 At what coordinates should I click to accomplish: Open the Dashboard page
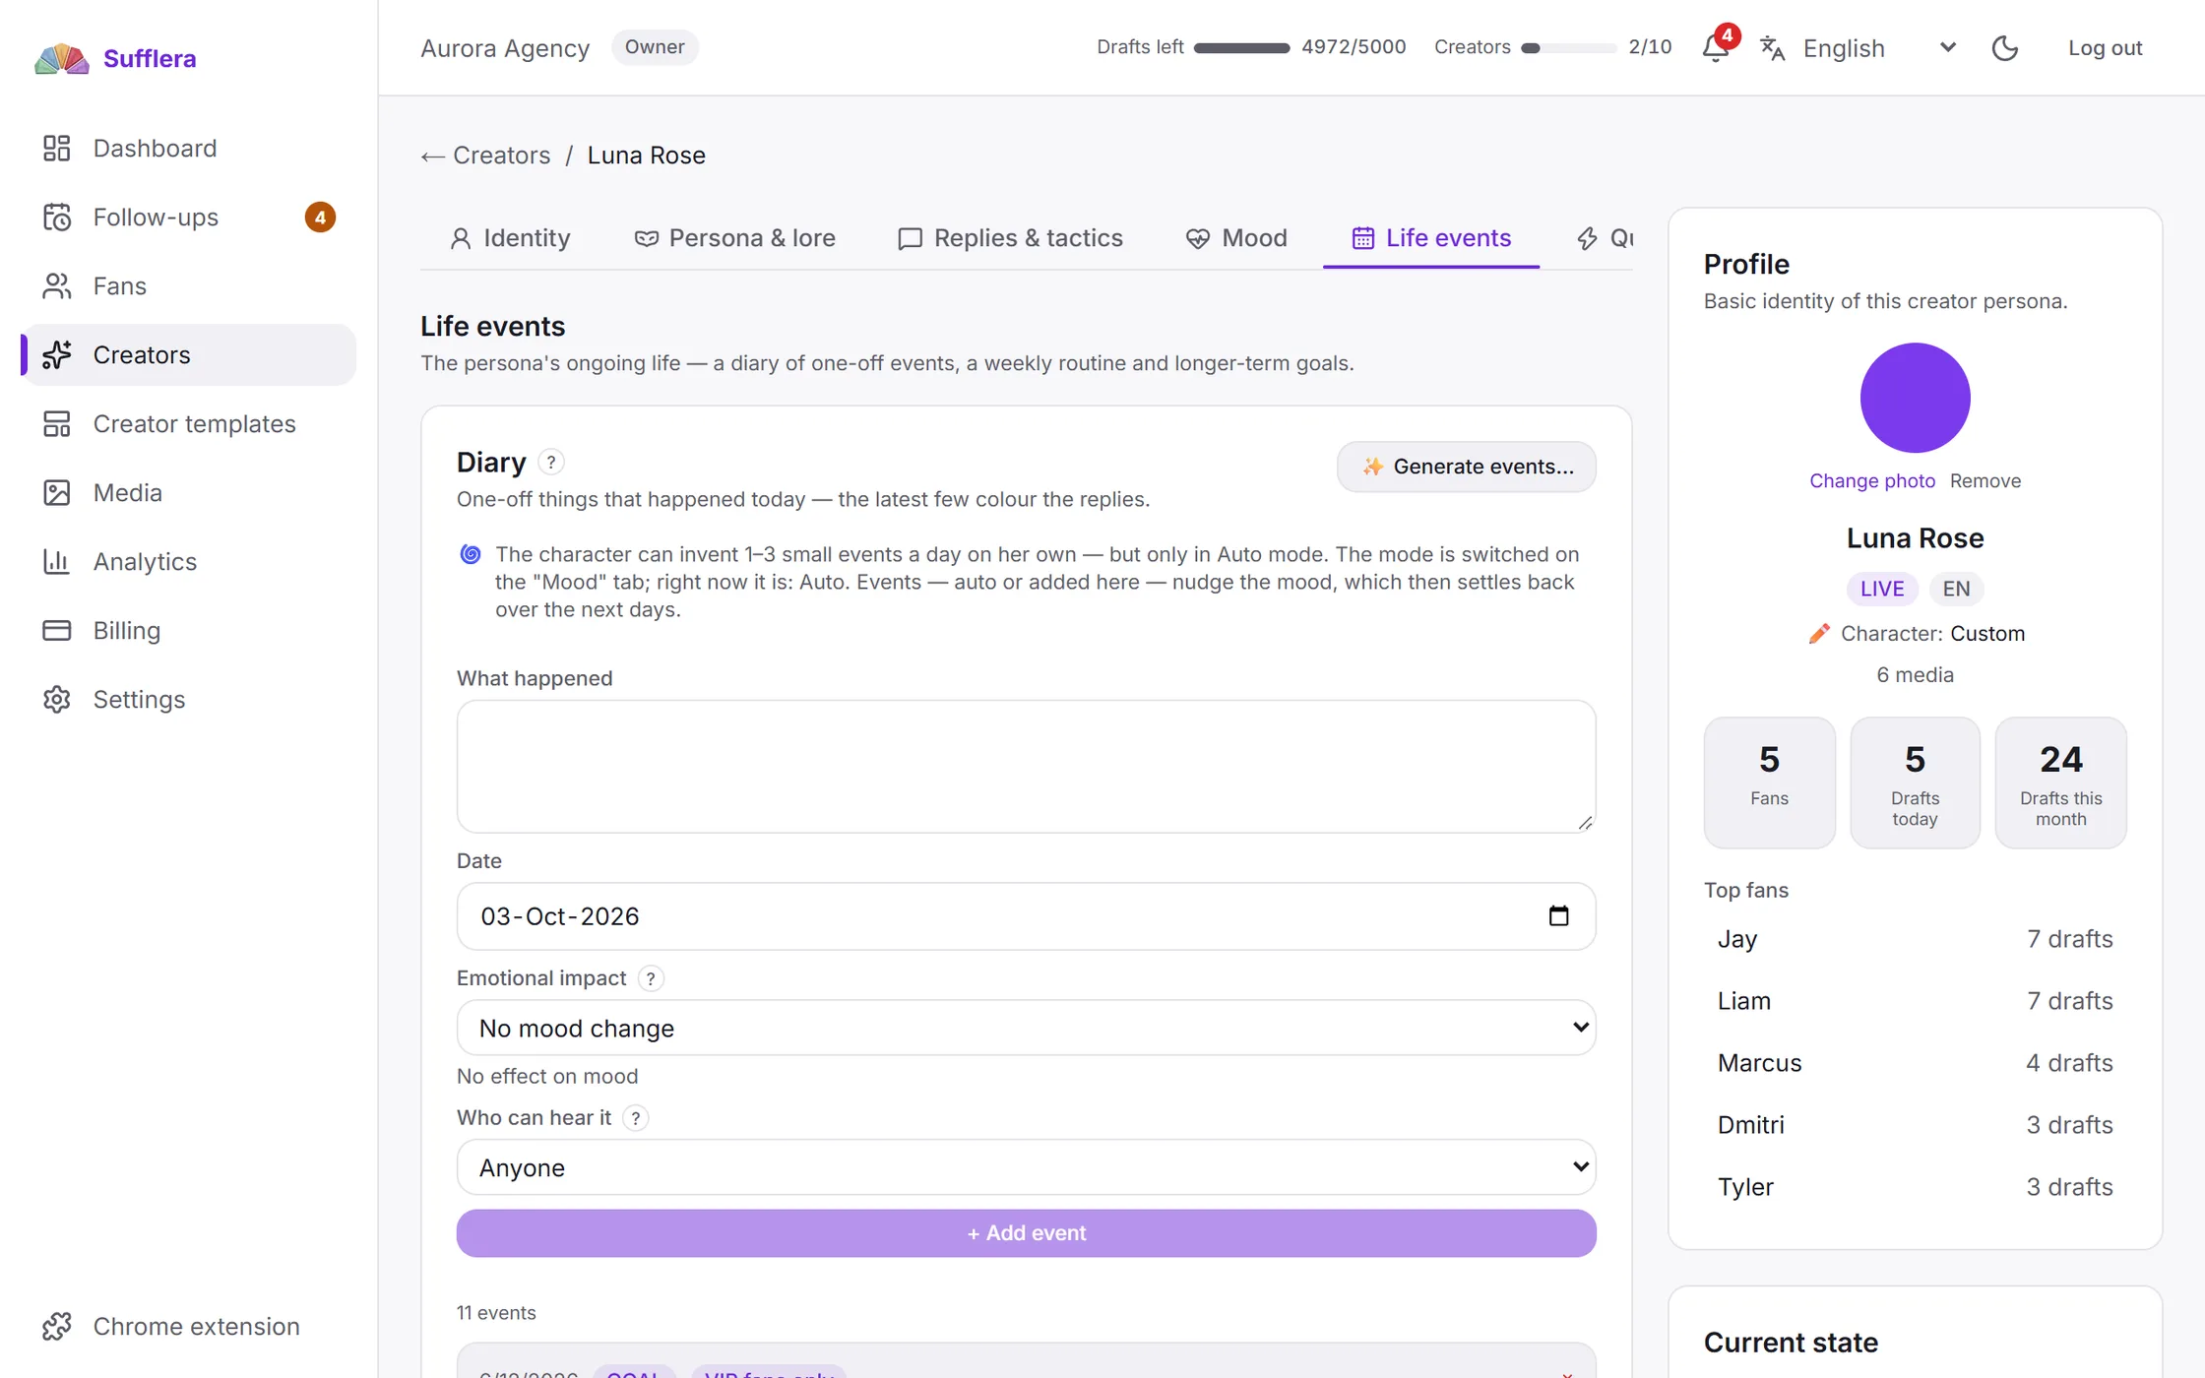point(189,148)
